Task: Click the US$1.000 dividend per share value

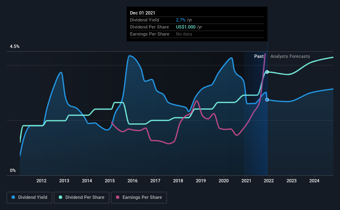Action: point(186,27)
